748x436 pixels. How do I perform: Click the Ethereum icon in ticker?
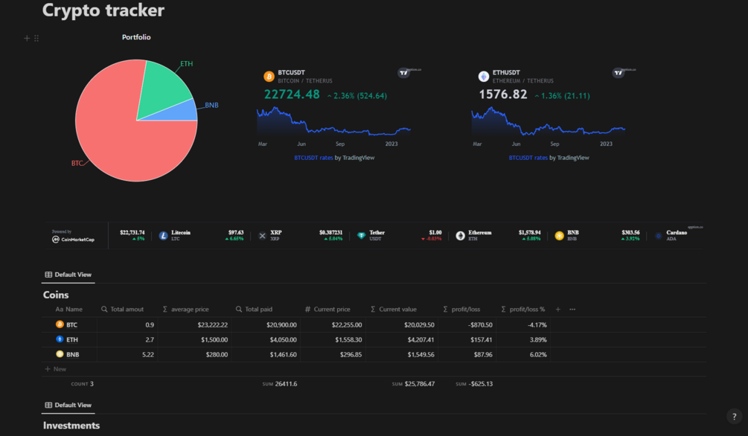click(x=461, y=236)
